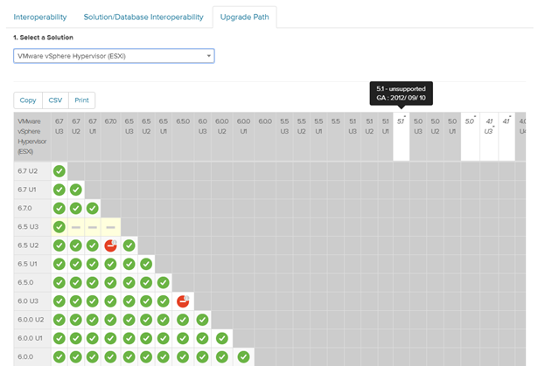The image size is (545, 366).
Task: Click the 6.0.0 U2 row label
Action: (x=32, y=320)
